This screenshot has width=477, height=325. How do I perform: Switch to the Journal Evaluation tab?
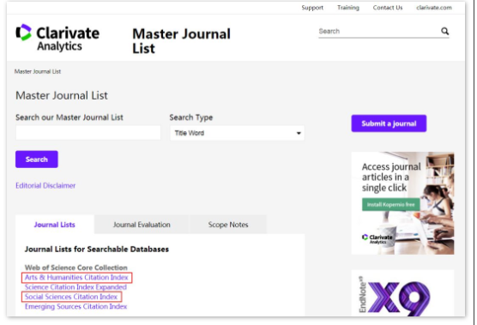point(142,225)
